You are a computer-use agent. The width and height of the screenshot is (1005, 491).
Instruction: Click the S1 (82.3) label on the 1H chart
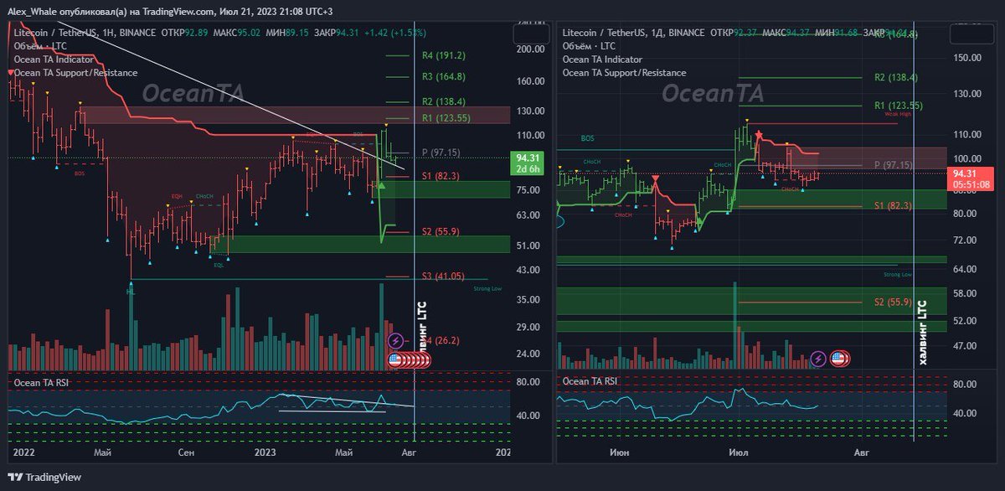(x=441, y=176)
